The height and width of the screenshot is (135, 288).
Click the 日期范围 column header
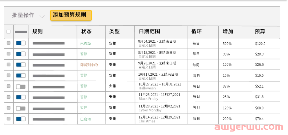[x=150, y=31]
